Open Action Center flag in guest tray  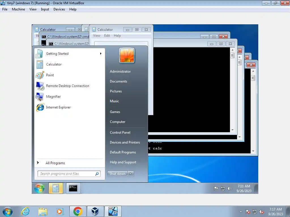(216, 188)
